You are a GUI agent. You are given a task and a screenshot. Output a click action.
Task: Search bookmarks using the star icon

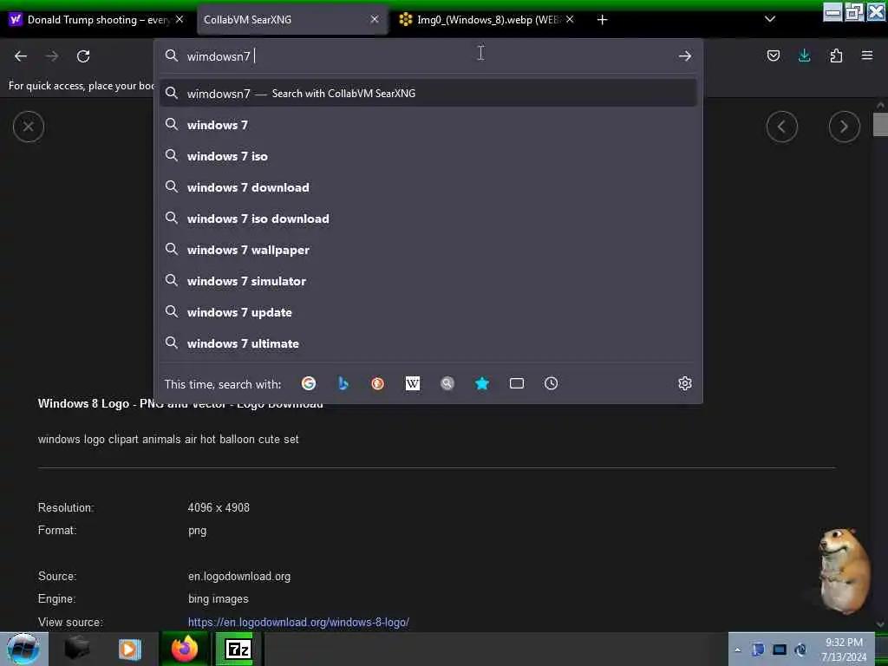tap(482, 383)
